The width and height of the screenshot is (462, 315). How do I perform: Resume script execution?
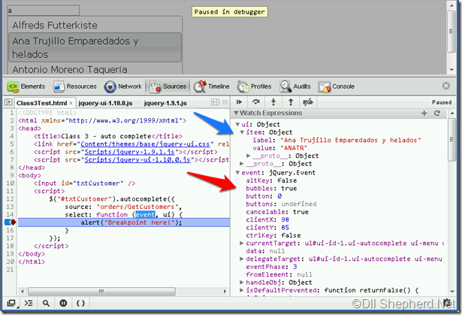pyautogui.click(x=239, y=102)
